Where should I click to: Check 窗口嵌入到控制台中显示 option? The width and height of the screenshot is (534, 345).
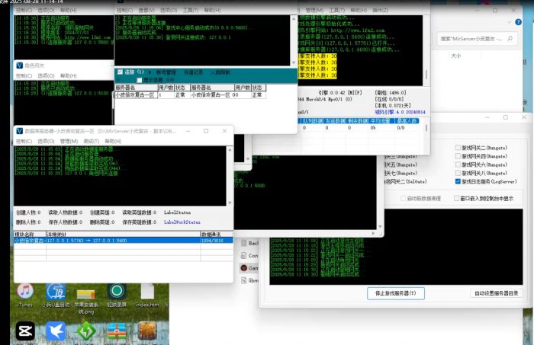(458, 198)
